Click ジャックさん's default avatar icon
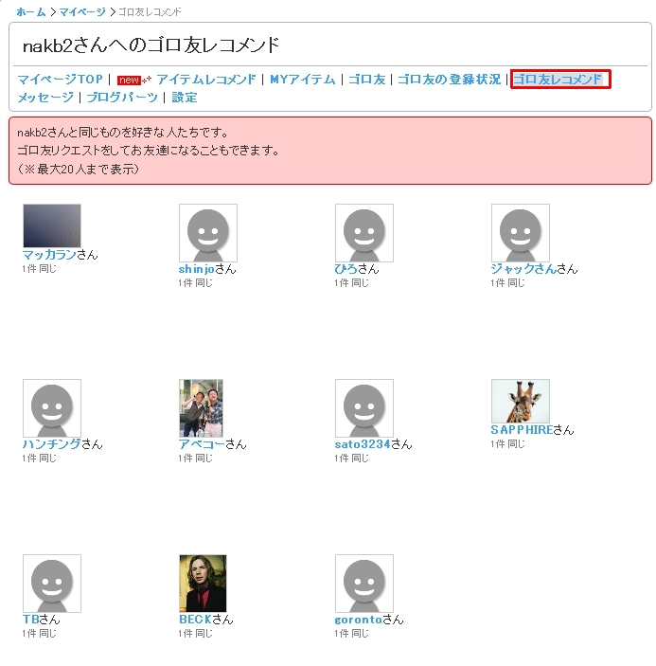 click(521, 233)
